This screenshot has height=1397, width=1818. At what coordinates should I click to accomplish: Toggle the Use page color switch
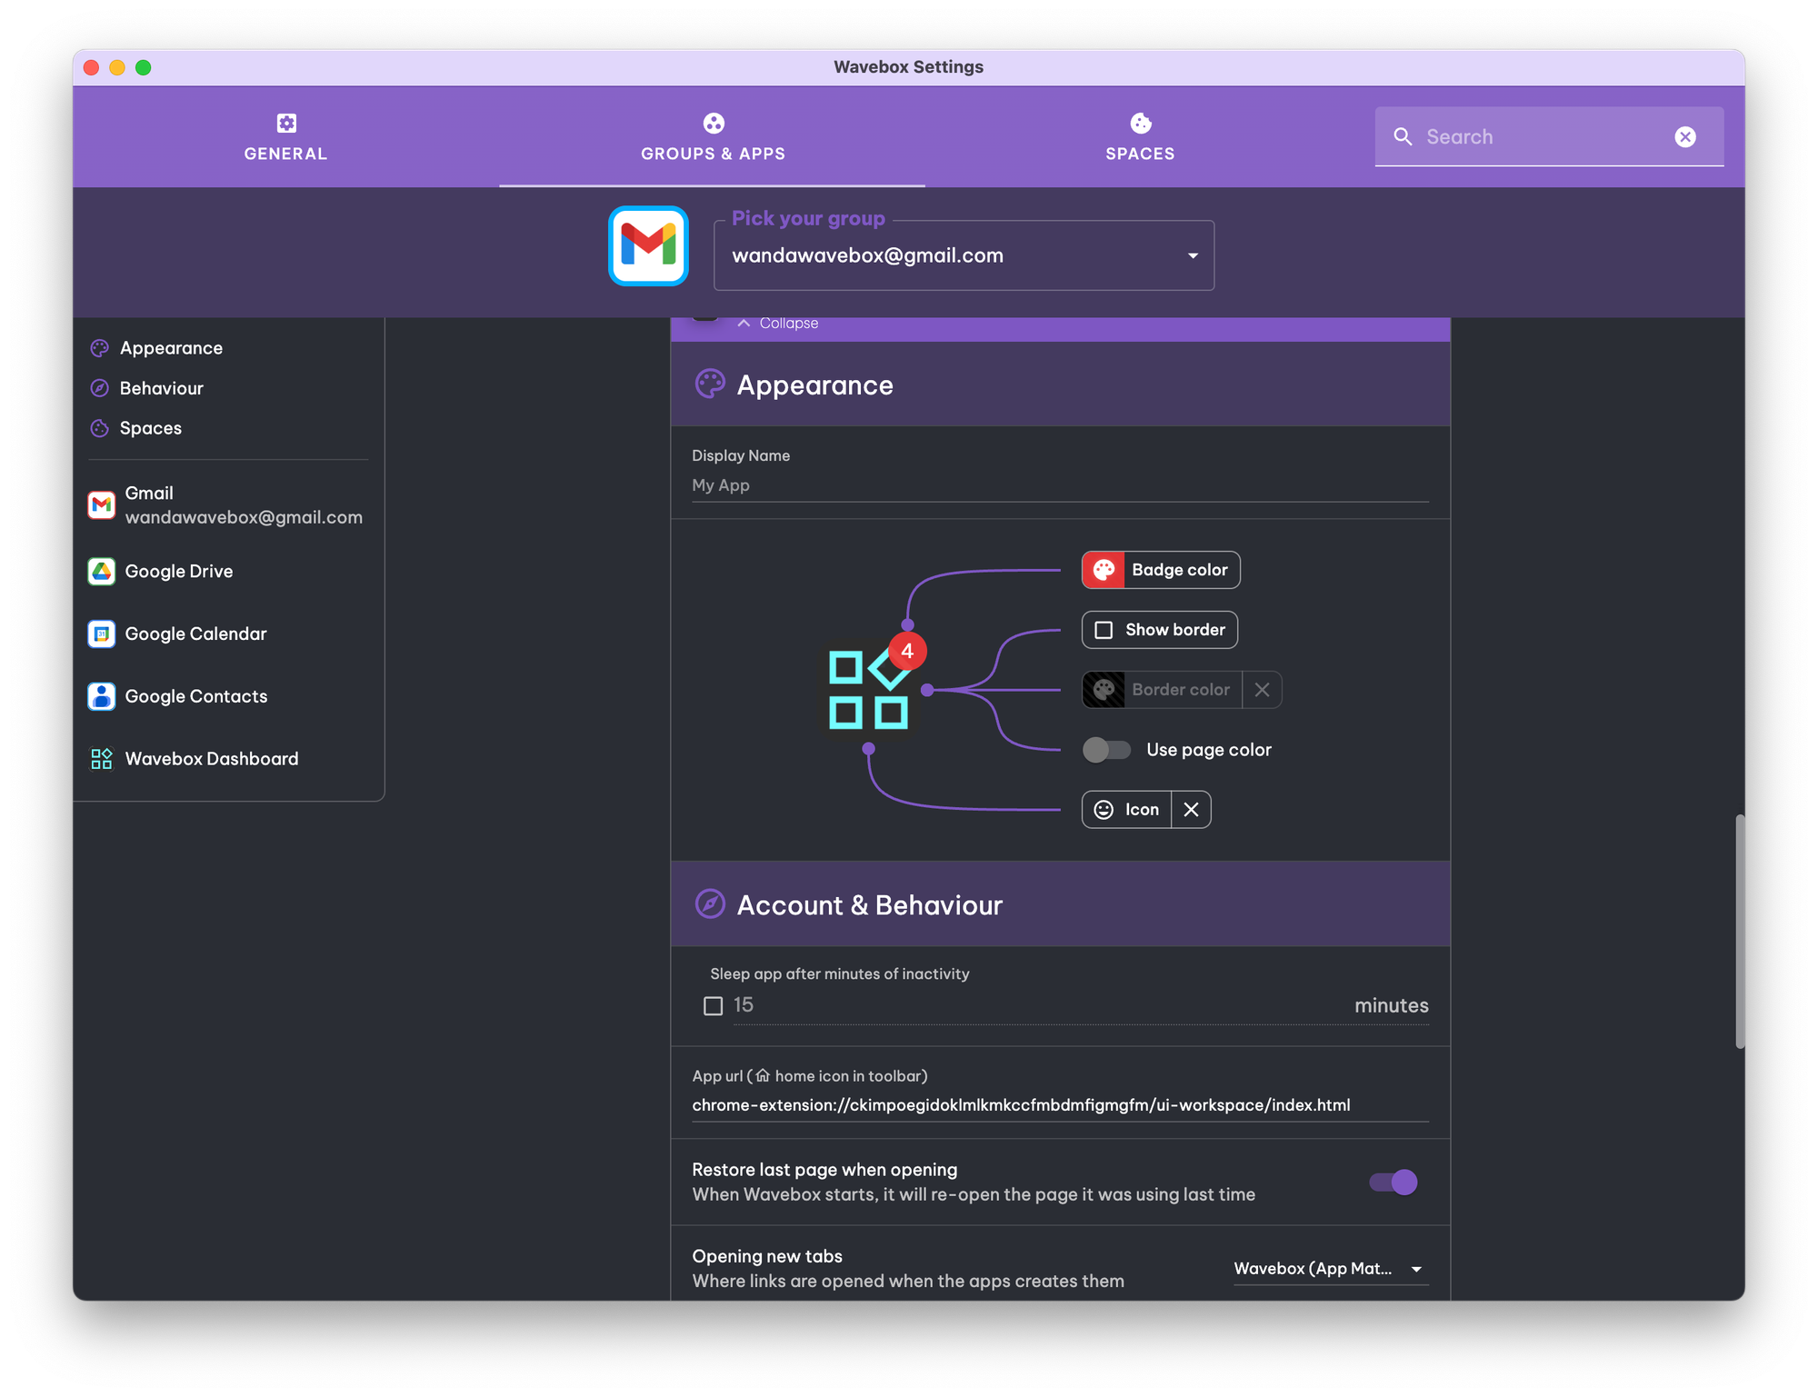[1106, 750]
